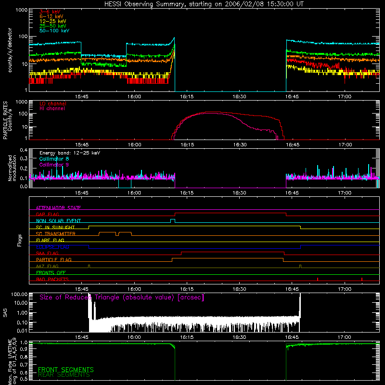Click the LO channel legend label
385x385 pixels.
point(53,103)
